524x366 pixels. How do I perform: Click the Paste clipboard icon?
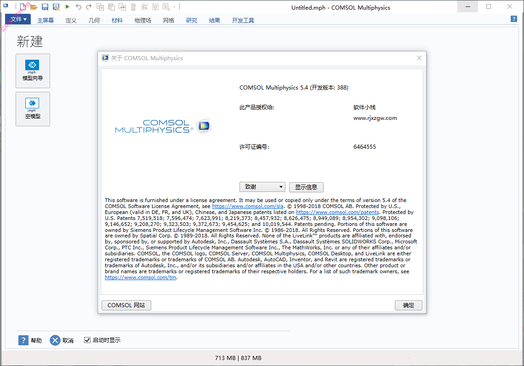111,7
